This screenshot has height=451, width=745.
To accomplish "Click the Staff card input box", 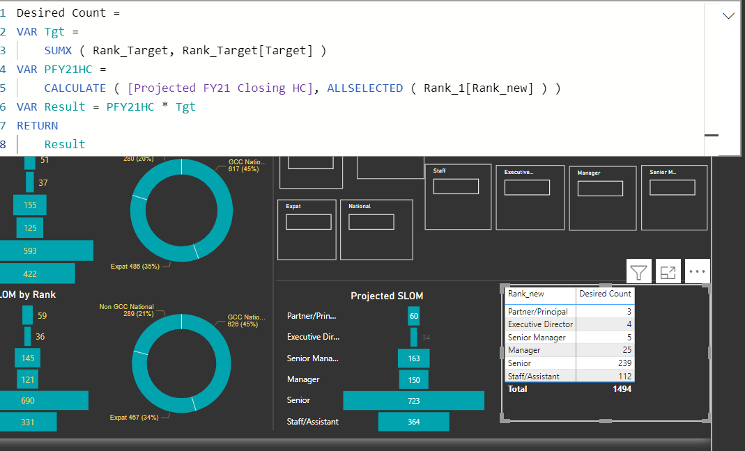I will 456,187.
